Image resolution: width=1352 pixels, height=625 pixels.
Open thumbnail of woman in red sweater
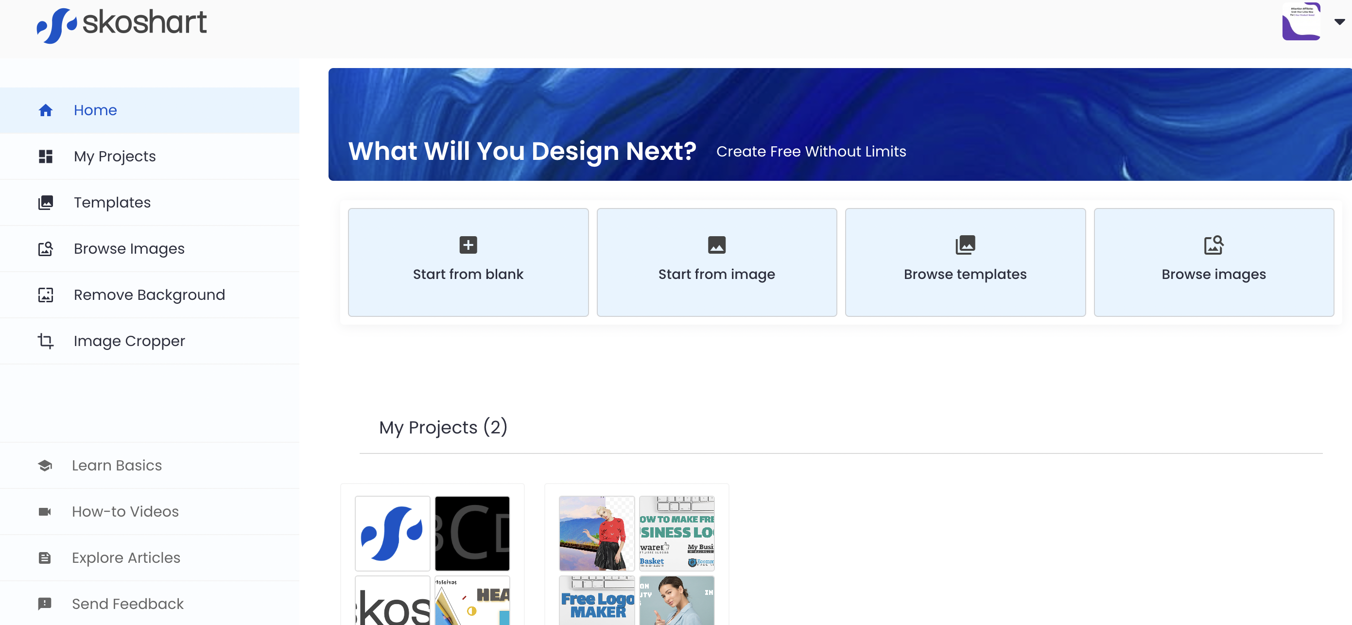pos(597,534)
